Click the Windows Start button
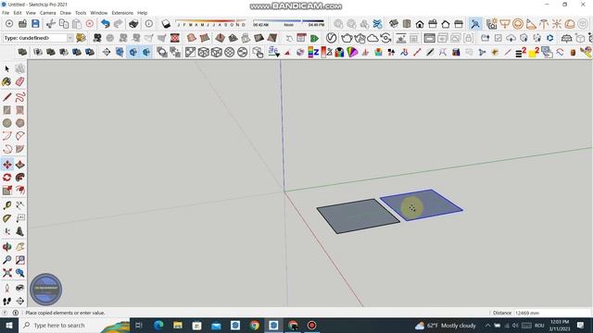Image resolution: width=593 pixels, height=333 pixels. (9, 325)
